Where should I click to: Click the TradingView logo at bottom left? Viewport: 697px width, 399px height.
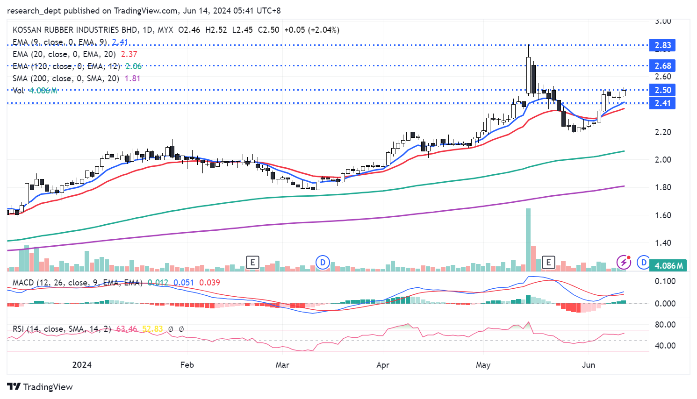click(40, 387)
